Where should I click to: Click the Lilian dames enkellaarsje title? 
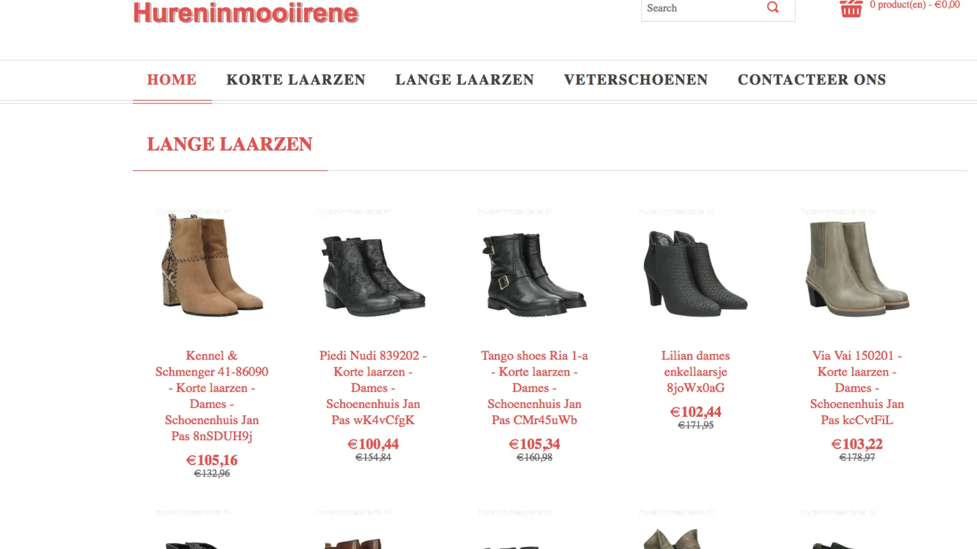(695, 372)
